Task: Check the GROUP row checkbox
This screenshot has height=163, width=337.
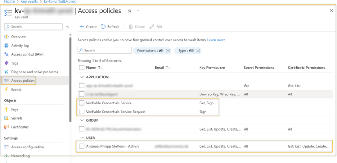Action: 82,129
